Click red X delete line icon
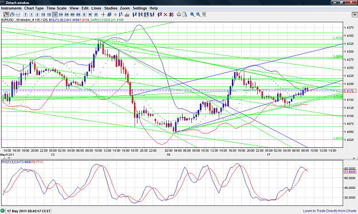Image resolution: width=358 pixels, height=214 pixels. click(166, 15)
